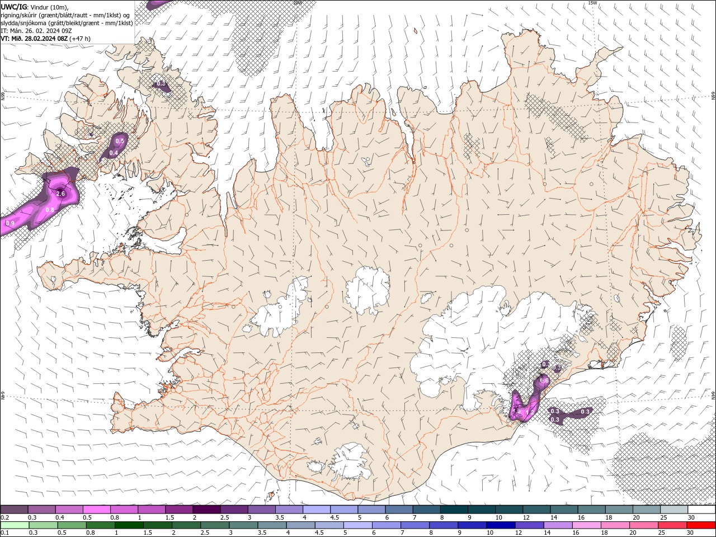716x537 pixels.
Task: Pick the dark teal 8 swatch, top legend row
Action: tap(454, 510)
